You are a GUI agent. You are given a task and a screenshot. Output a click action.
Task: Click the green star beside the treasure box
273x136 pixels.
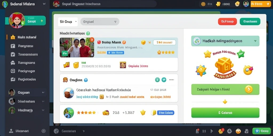[x=241, y=54]
